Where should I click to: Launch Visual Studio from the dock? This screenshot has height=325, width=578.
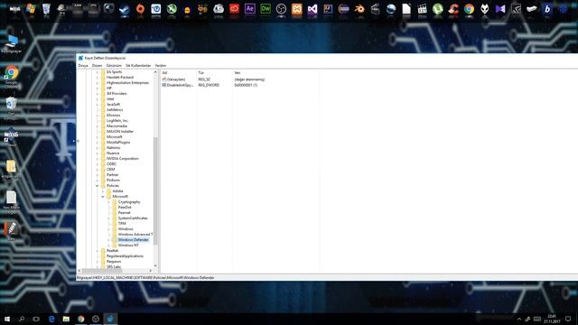312,9
